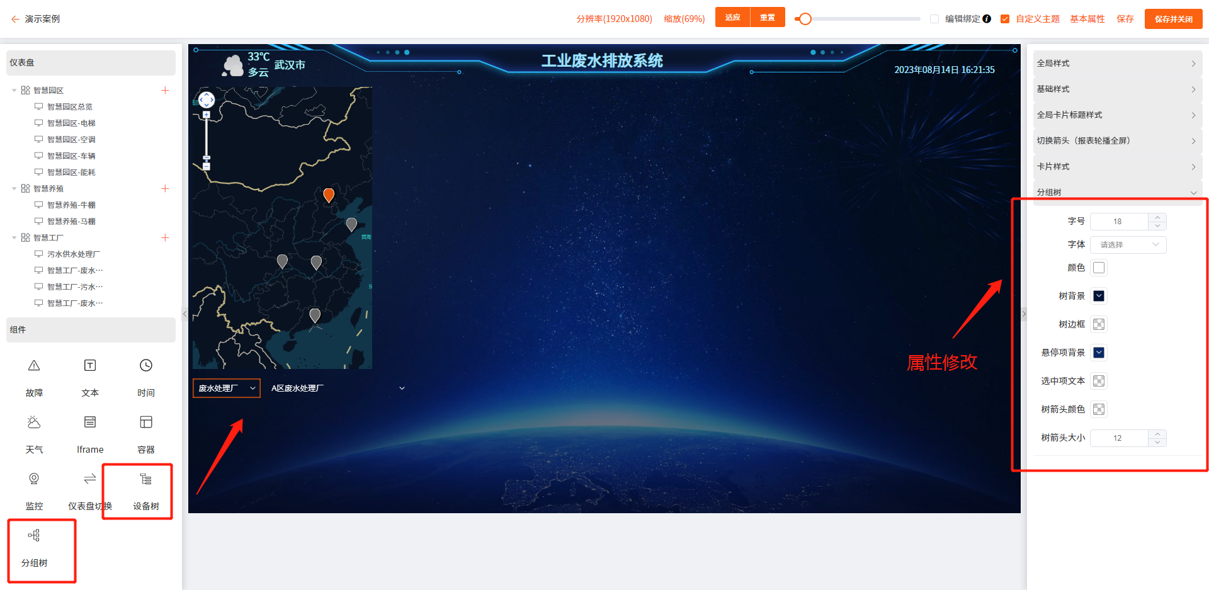Open 智慧养殖-牛棚 dashboard
Viewport: 1209px width, 590px height.
click(71, 205)
